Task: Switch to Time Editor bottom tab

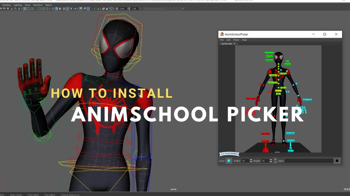Action: coord(33,195)
